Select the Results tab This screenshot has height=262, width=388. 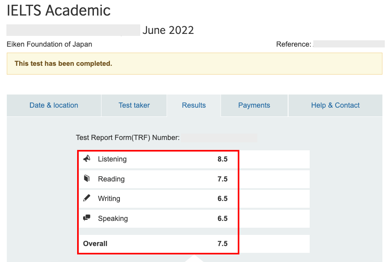pyautogui.click(x=194, y=105)
